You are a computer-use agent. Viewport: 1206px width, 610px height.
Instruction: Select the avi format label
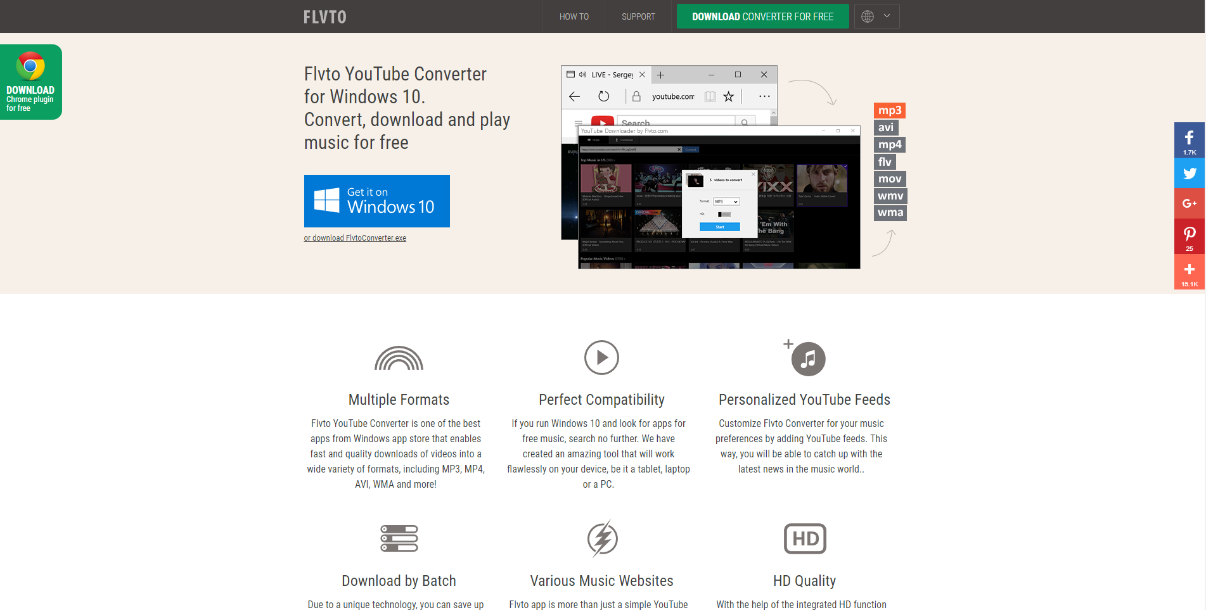(885, 127)
